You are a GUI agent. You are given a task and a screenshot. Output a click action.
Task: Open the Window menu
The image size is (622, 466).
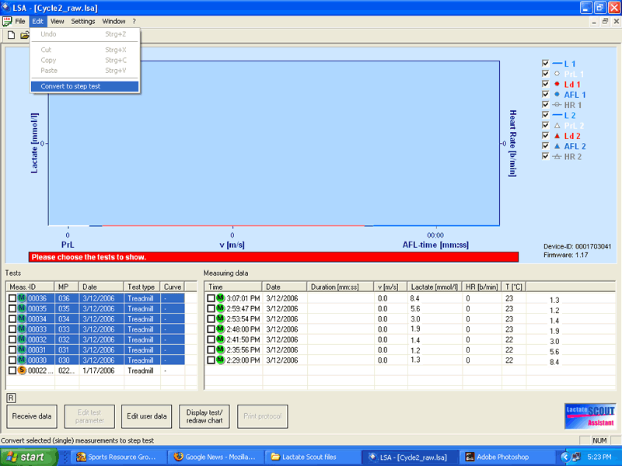pos(114,22)
